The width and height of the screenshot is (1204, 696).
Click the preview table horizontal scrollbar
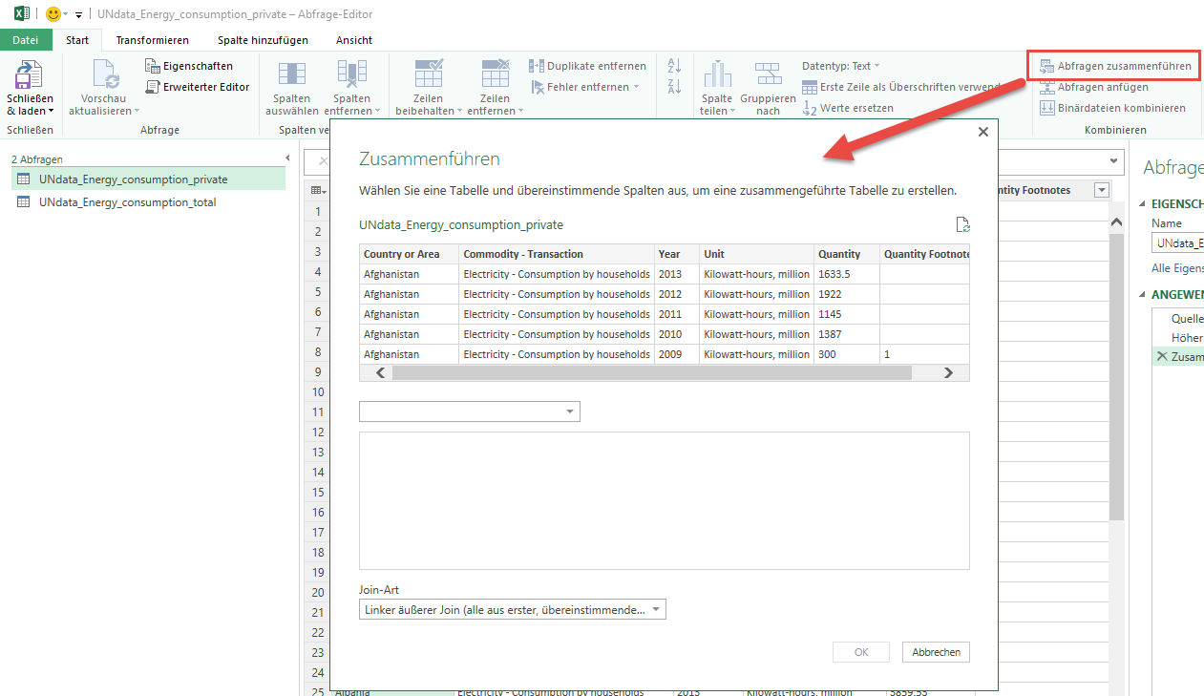pos(649,373)
